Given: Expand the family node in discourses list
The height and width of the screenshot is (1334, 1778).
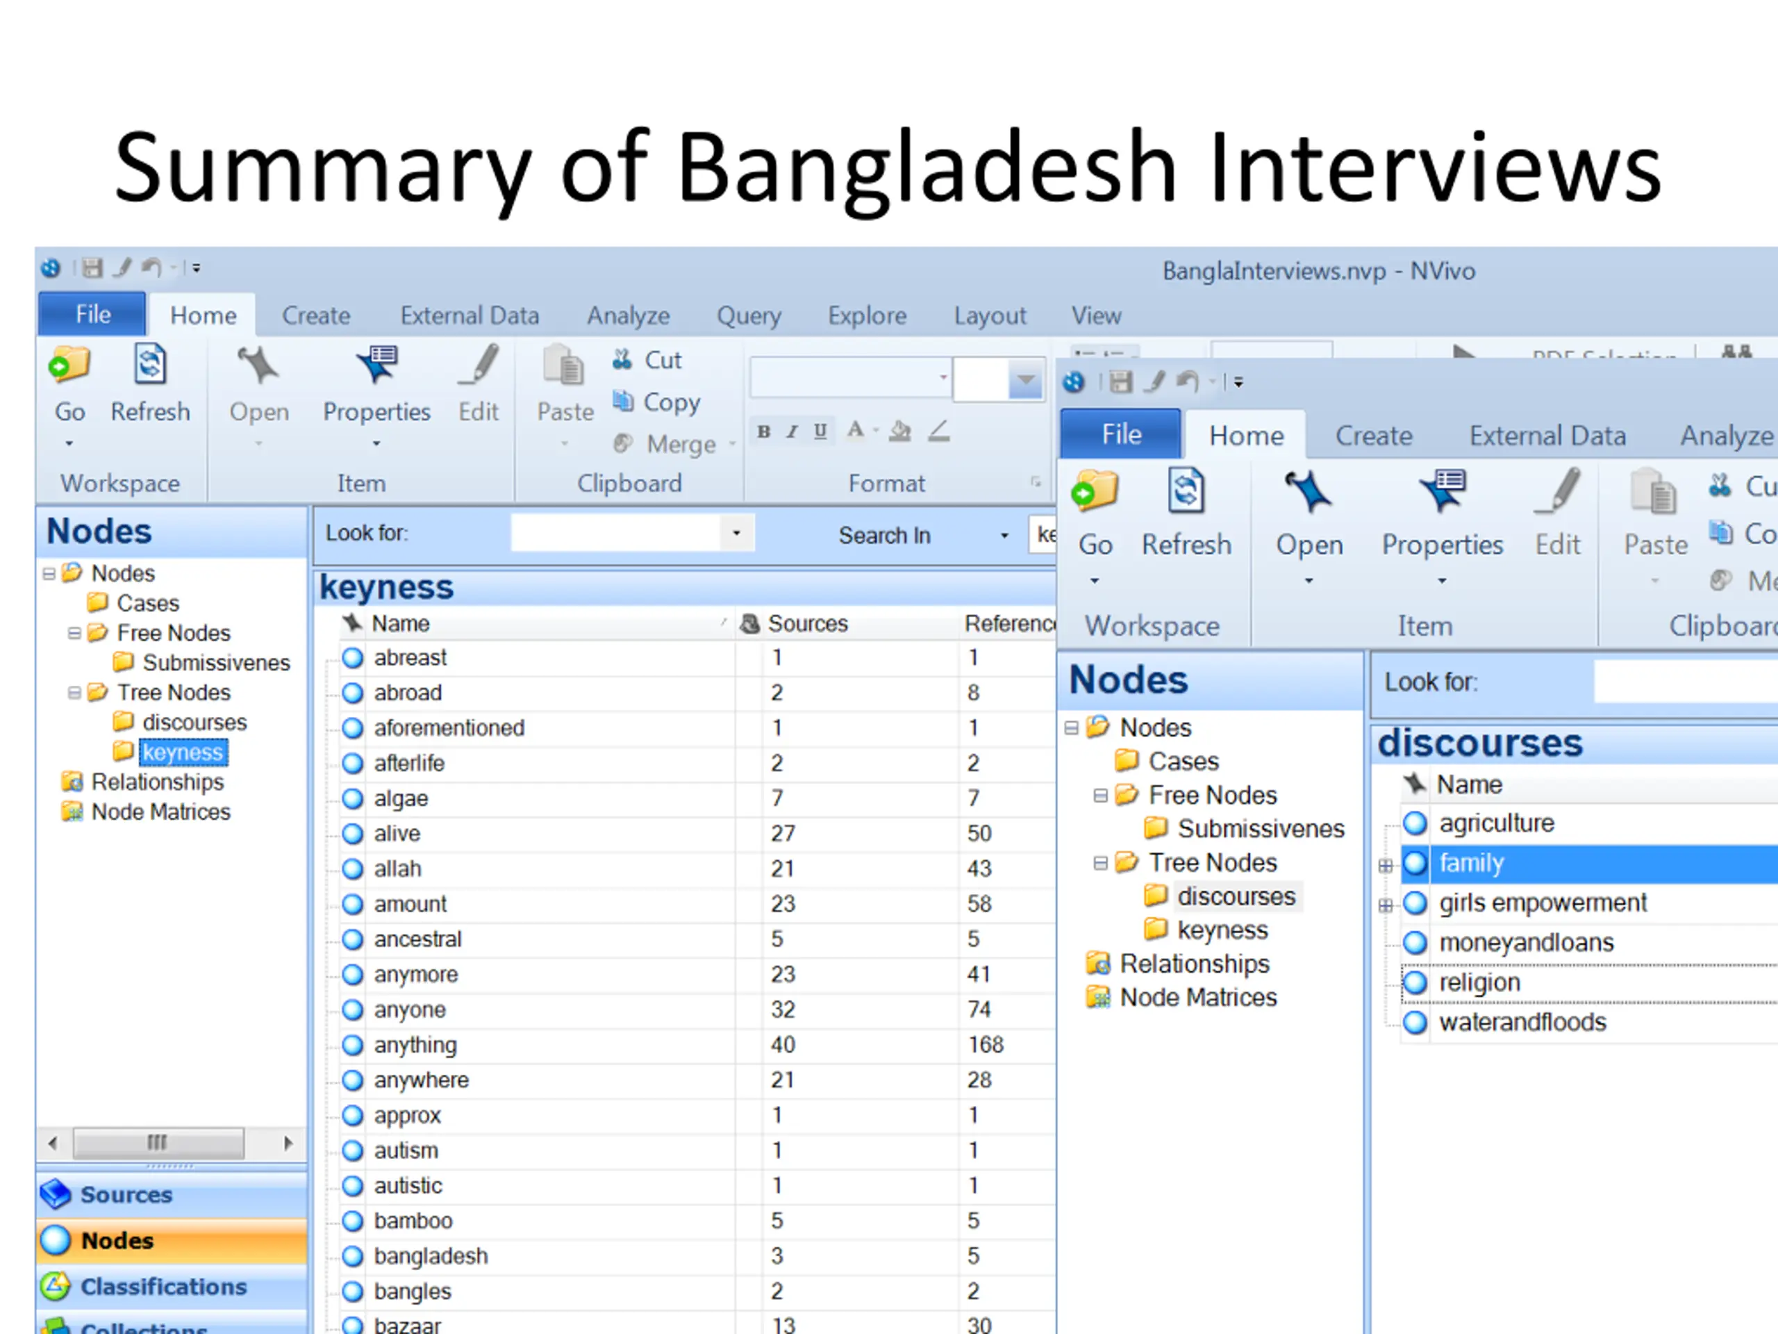Looking at the screenshot, I should [1386, 866].
